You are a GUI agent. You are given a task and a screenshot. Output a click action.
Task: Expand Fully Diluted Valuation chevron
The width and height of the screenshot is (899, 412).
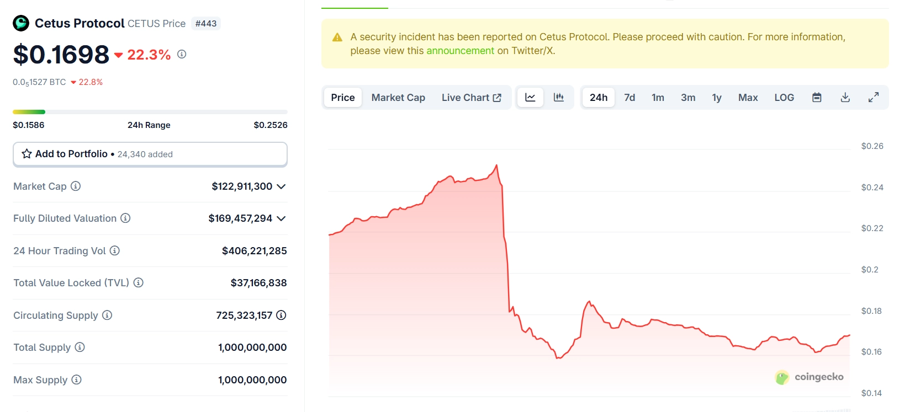pyautogui.click(x=281, y=218)
